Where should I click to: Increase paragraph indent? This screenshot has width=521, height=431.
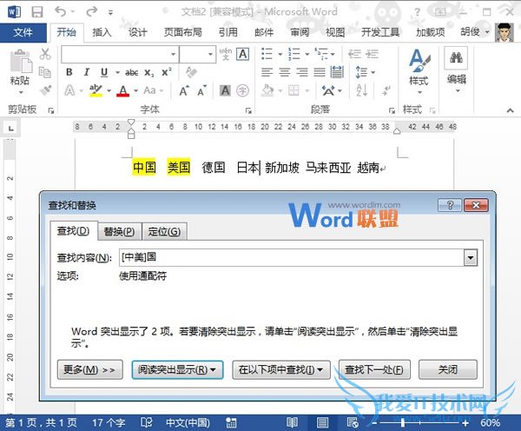[x=373, y=54]
